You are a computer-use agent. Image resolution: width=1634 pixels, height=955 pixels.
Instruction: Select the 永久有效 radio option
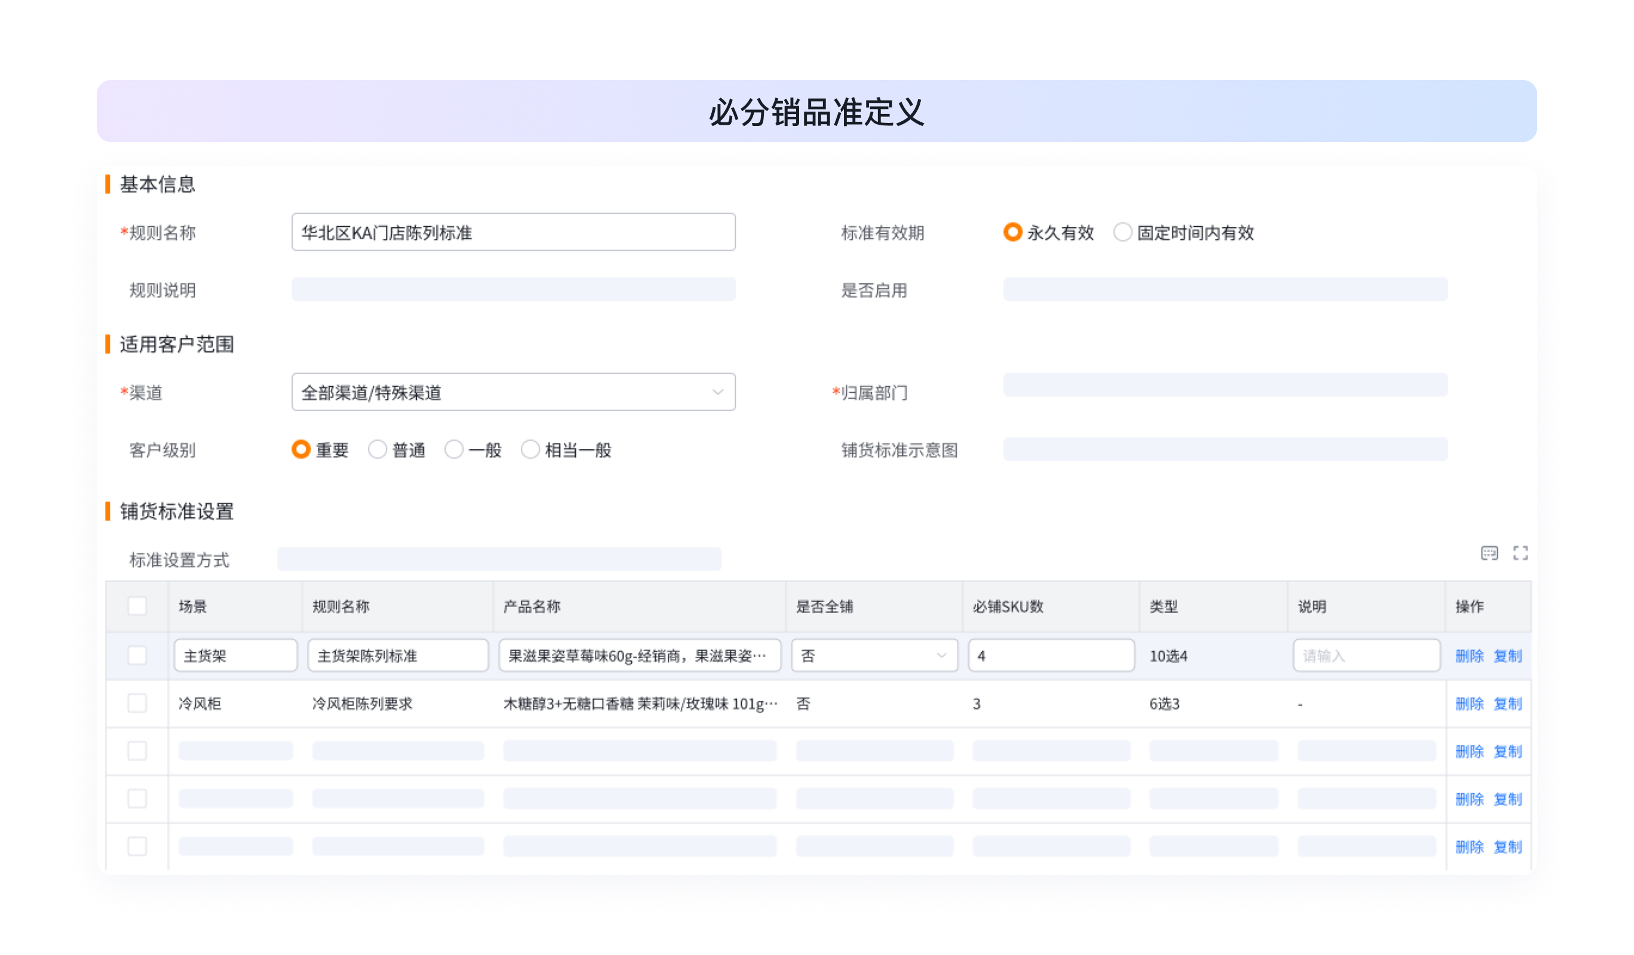(x=1013, y=232)
